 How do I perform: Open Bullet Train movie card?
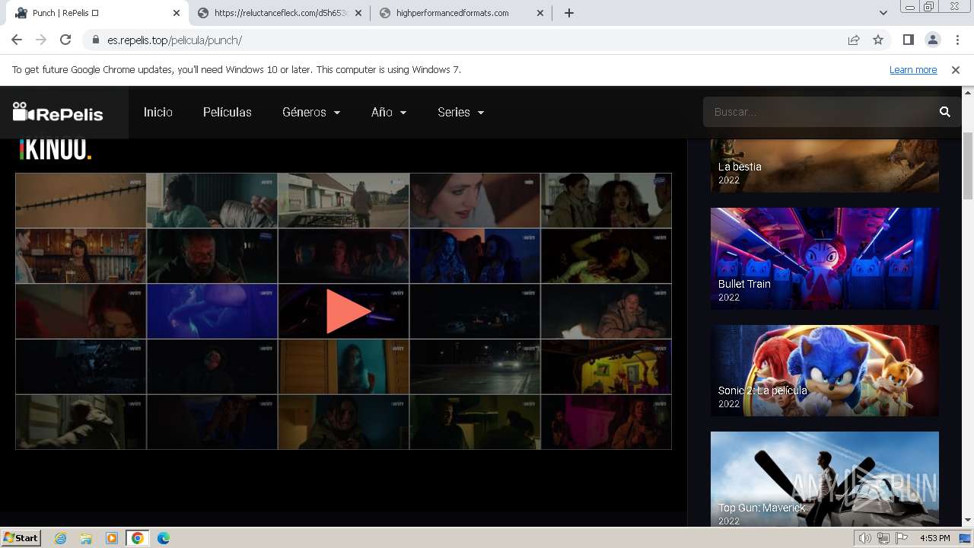[825, 259]
